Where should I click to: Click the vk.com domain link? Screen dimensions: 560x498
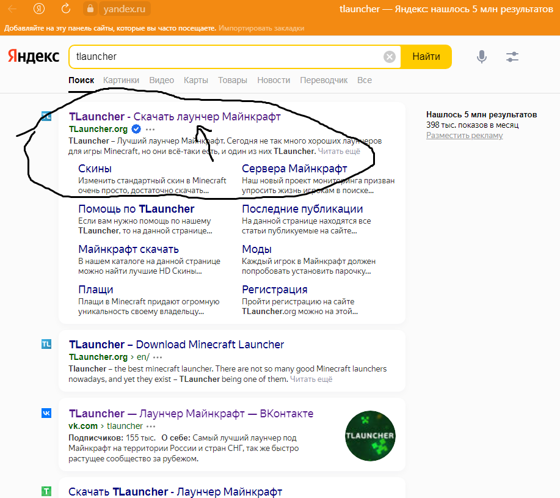pyautogui.click(x=83, y=426)
